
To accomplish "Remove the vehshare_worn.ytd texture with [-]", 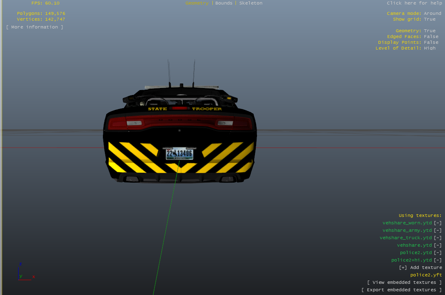I will 438,223.
